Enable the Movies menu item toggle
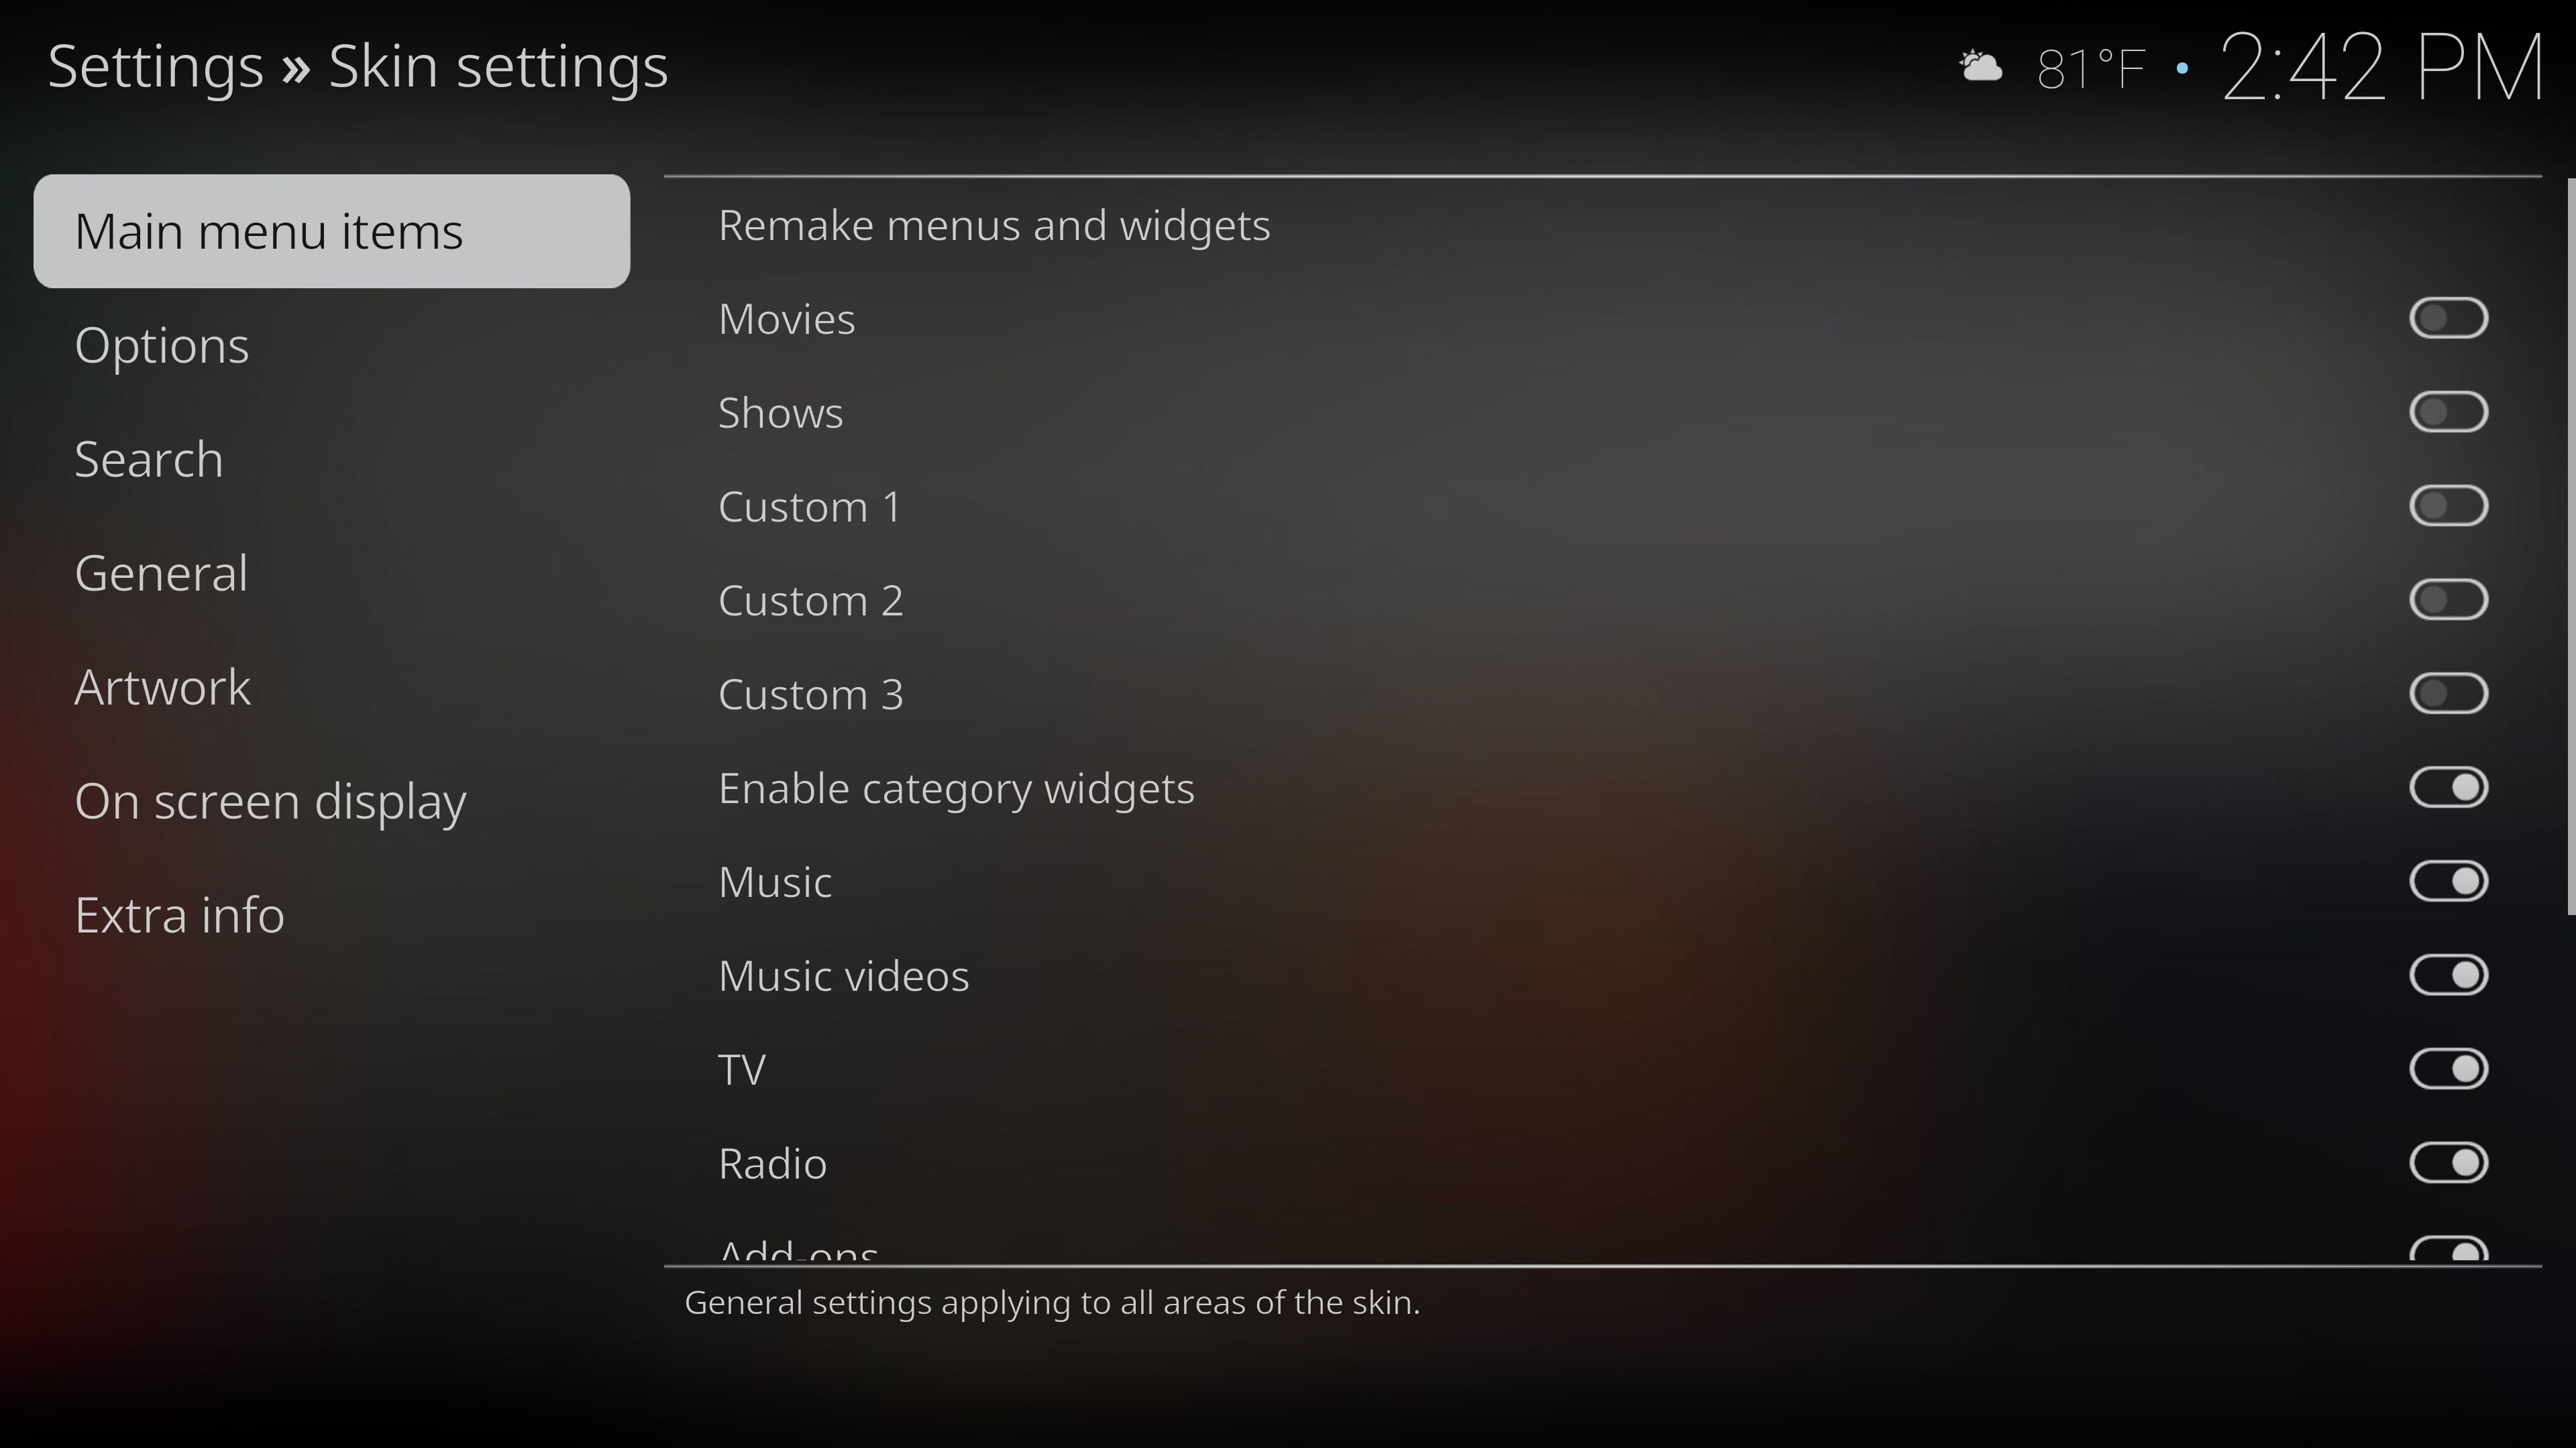 tap(2448, 319)
